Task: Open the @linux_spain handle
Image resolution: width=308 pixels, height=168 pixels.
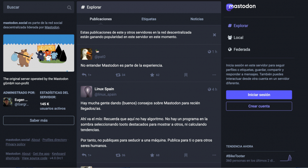Action: pos(105,94)
